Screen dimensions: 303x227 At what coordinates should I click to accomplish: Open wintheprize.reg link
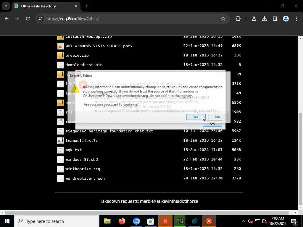(83, 169)
